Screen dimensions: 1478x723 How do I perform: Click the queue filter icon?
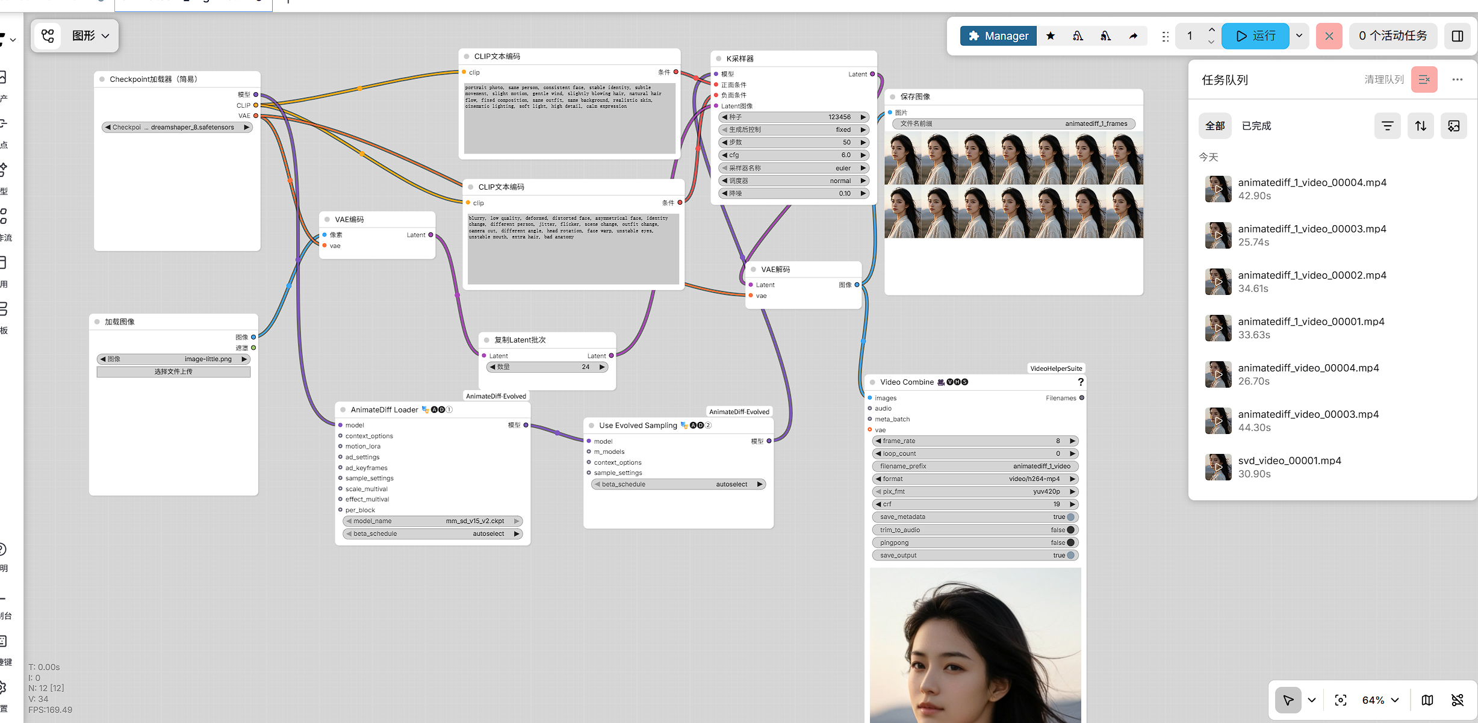coord(1387,126)
